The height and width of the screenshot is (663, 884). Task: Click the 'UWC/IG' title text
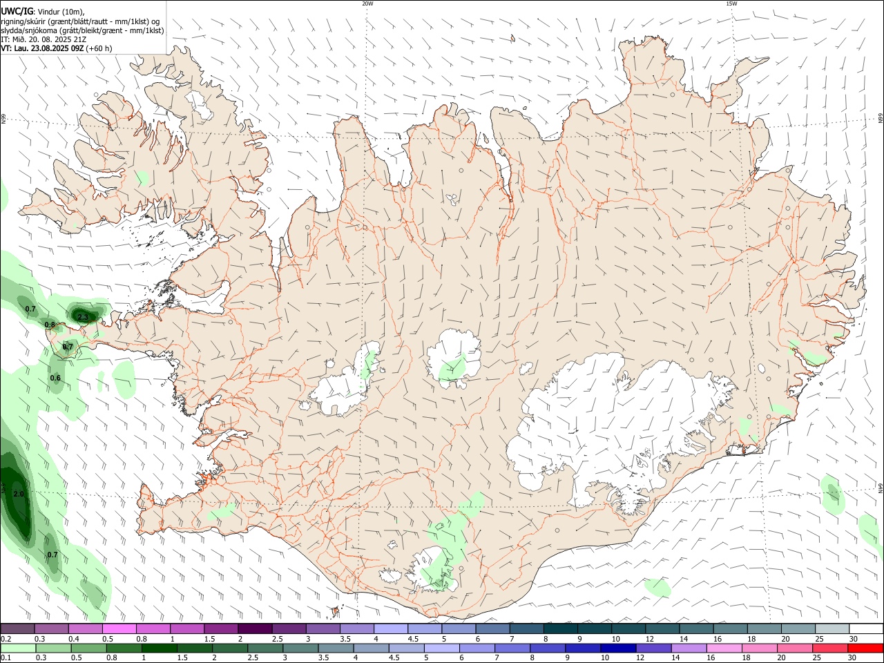point(17,12)
